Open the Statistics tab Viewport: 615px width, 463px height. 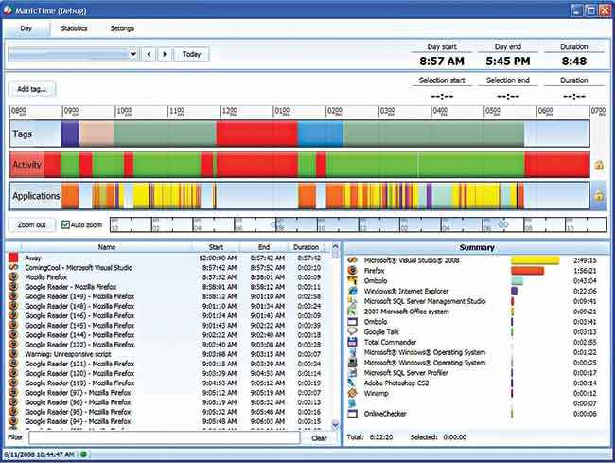(x=74, y=28)
